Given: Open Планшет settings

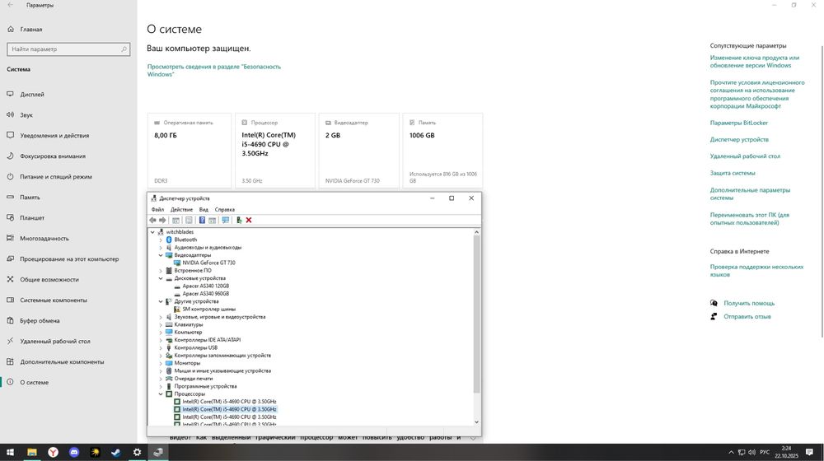Looking at the screenshot, I should [32, 218].
